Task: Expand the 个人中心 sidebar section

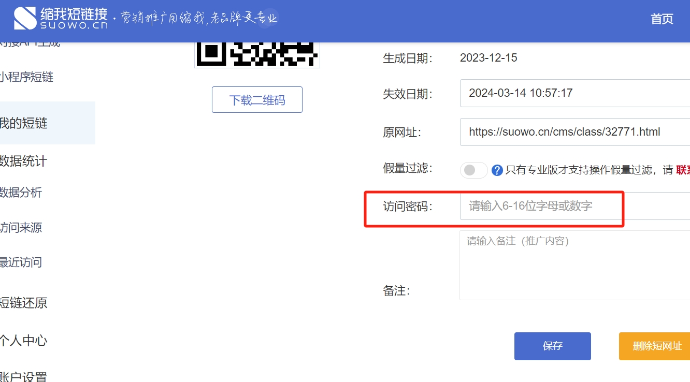Action: coord(23,341)
